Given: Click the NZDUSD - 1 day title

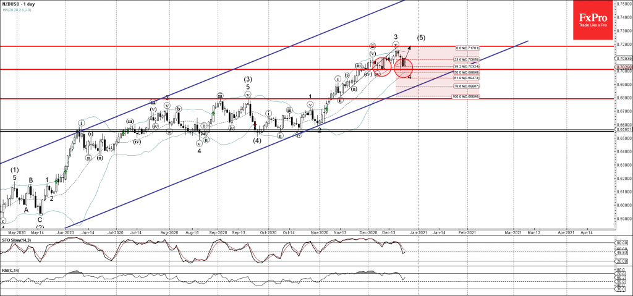Looking at the screenshot, I should click(x=20, y=4).
